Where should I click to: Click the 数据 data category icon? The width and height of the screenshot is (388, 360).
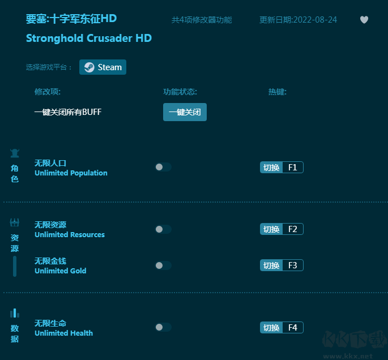[15, 313]
